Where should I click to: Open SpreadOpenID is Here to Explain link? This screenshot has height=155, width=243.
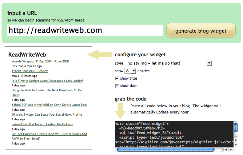coord(42,124)
